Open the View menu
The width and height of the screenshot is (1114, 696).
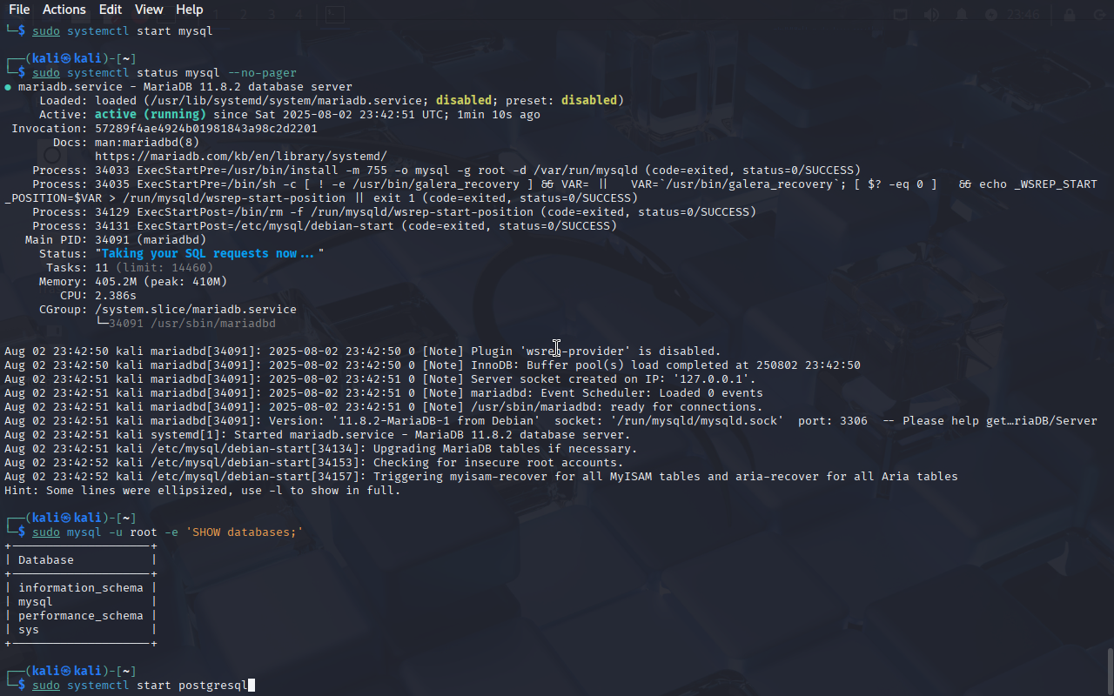click(x=149, y=10)
